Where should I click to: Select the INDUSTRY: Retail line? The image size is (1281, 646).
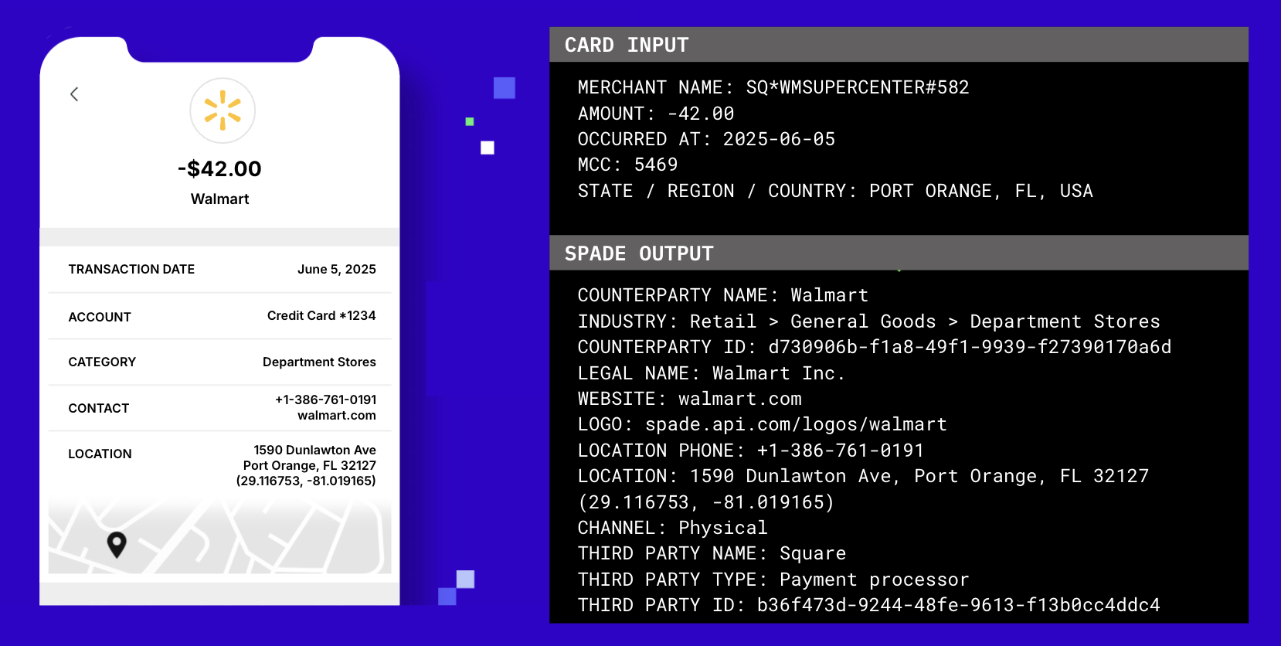868,321
